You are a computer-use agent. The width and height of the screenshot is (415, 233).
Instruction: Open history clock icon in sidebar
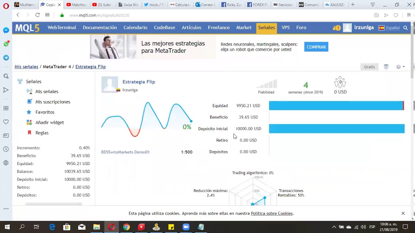click(x=6, y=149)
